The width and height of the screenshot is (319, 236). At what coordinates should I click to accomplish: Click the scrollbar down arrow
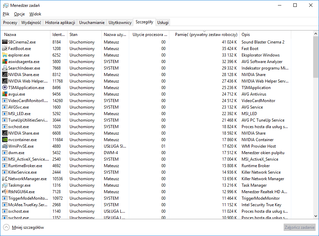[x=316, y=216]
